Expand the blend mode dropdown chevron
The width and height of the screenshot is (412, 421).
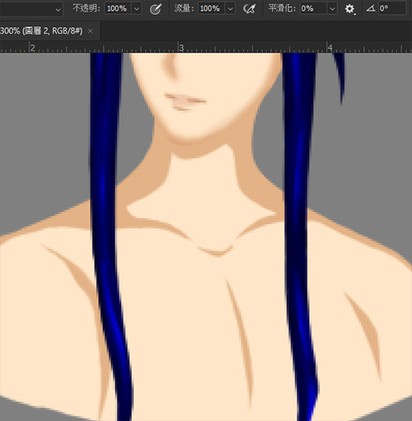pos(58,10)
